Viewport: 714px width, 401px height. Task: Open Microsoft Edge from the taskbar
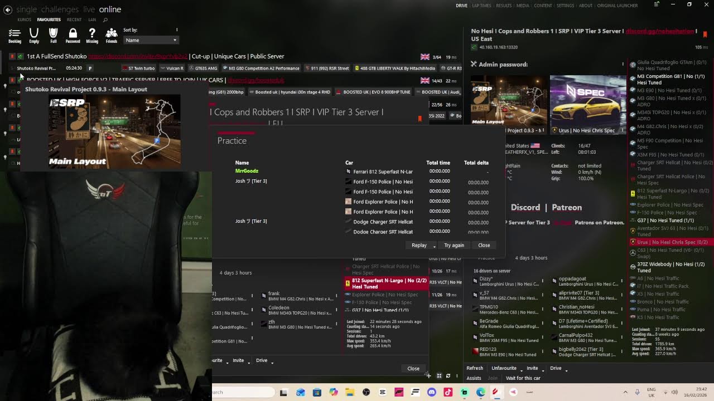481,392
